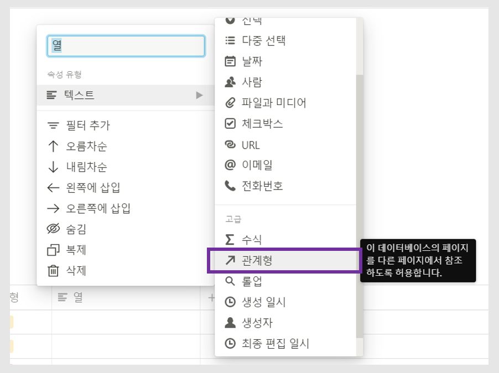
Task: Click the paperclip icon next to 파일과 미디어
Action: pos(230,103)
